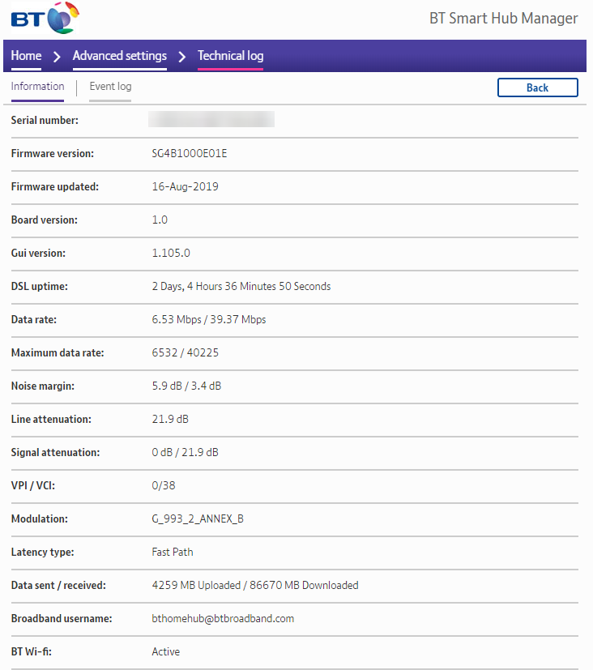
Task: Click the Data sent / received label
Action: [58, 585]
